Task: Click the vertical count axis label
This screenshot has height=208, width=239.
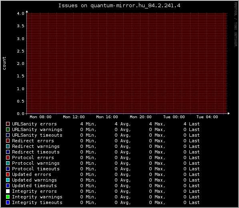Action: pyautogui.click(x=4, y=63)
